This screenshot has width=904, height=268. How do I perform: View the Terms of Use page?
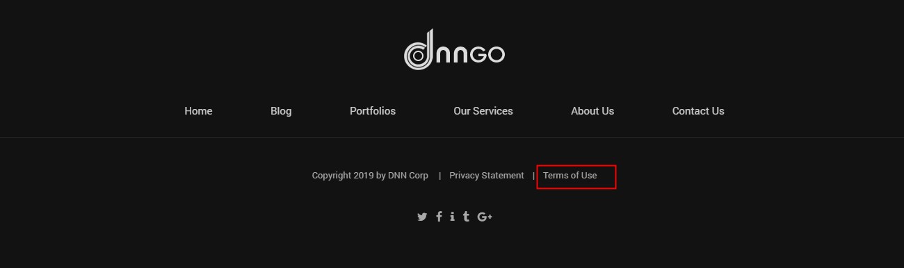click(570, 176)
